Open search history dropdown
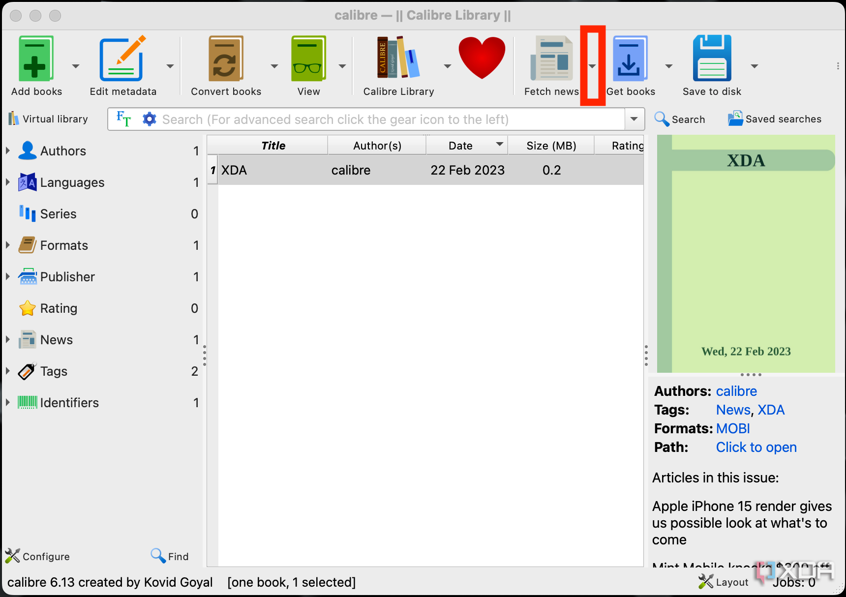The width and height of the screenshot is (846, 597). tap(634, 119)
